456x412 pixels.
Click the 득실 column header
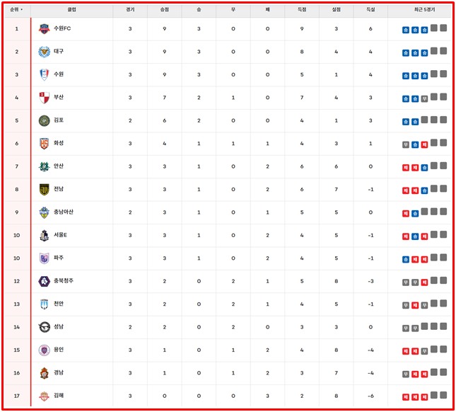(x=370, y=11)
